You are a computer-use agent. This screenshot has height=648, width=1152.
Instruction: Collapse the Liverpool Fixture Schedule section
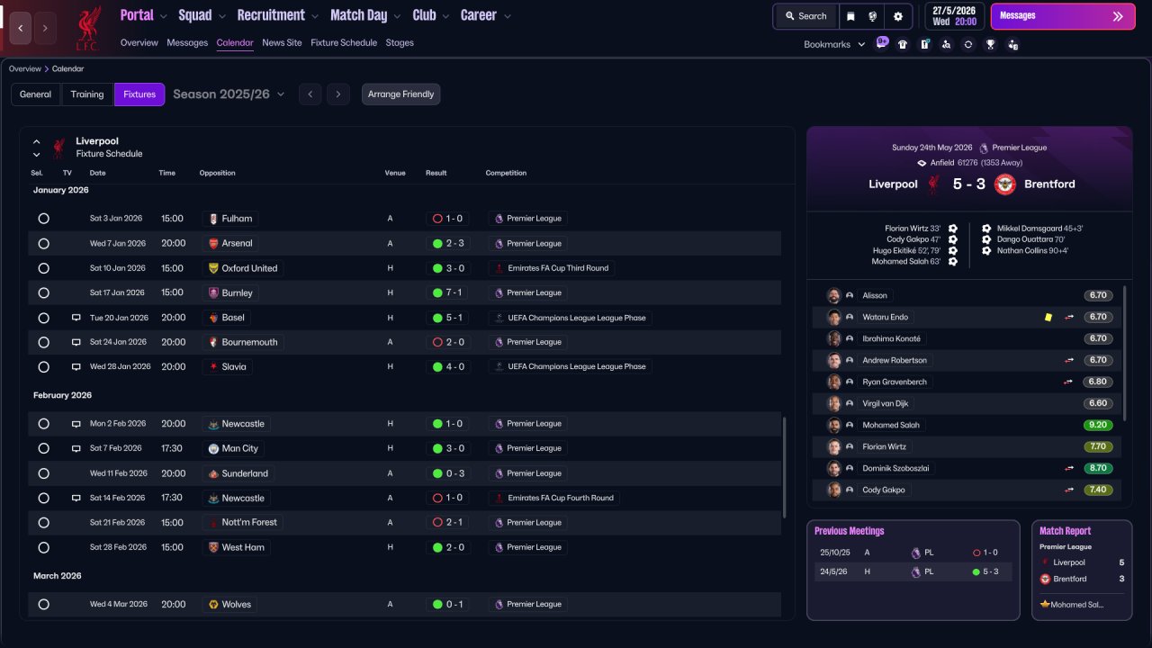tap(37, 141)
